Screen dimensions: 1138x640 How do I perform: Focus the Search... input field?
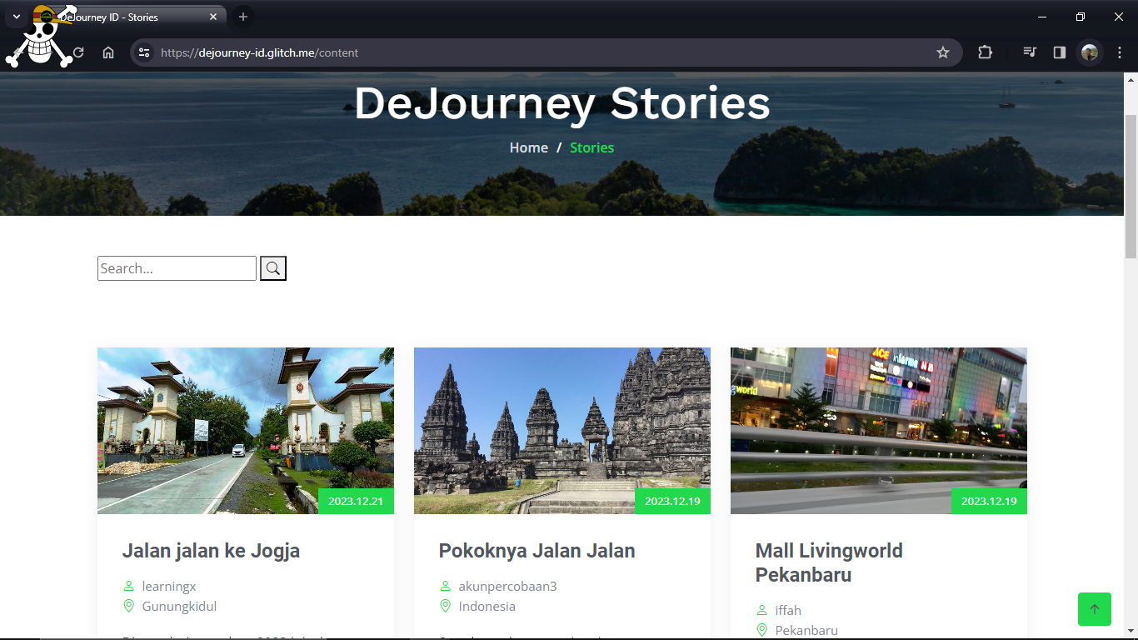coord(177,268)
